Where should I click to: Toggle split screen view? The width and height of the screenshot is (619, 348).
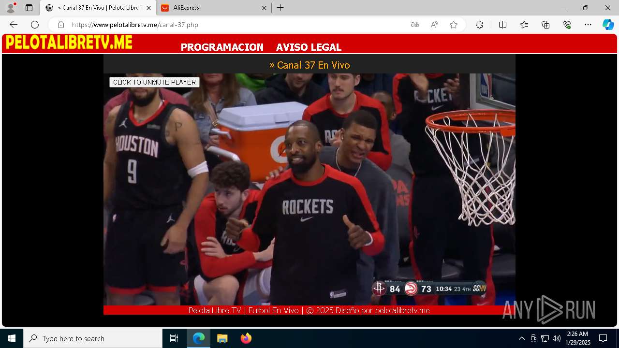tap(502, 25)
